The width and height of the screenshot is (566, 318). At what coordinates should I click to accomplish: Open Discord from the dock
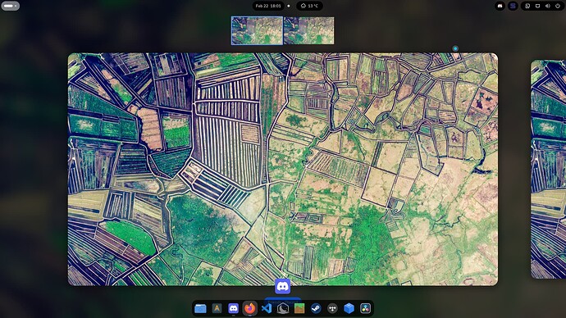coord(234,308)
